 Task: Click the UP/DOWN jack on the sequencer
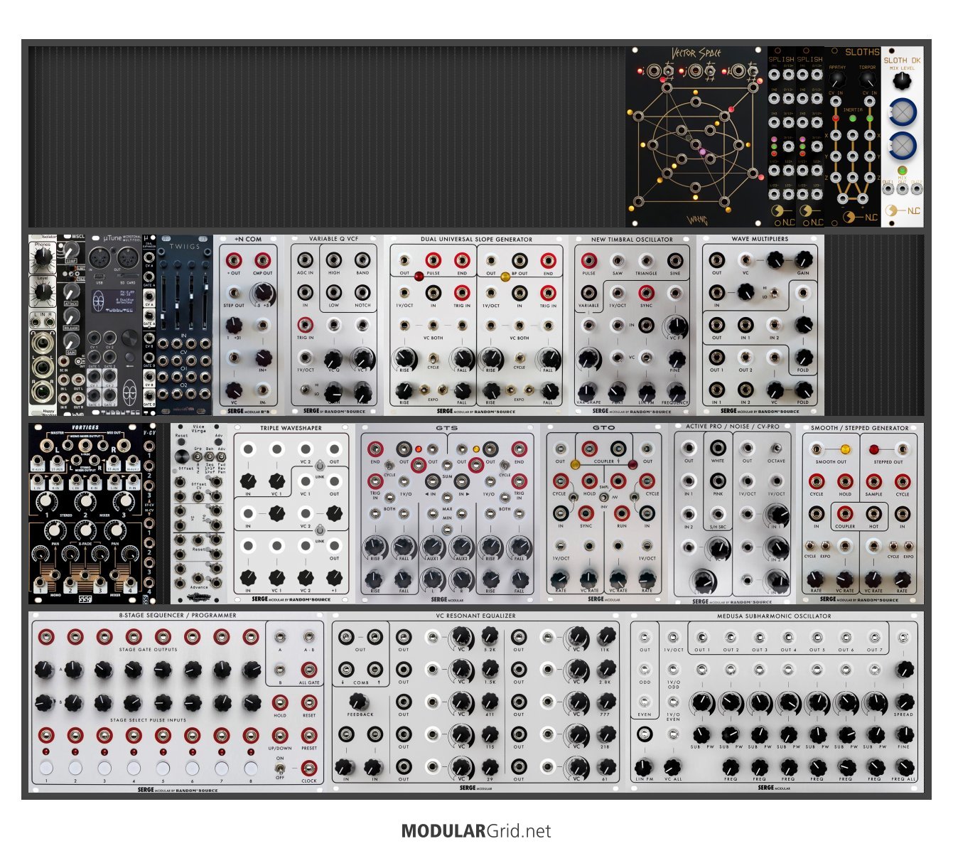280,735
